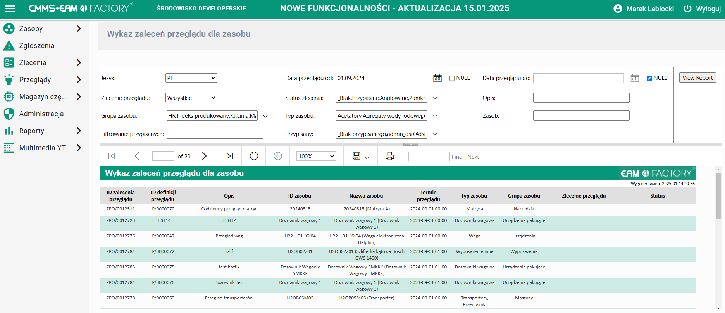The width and height of the screenshot is (725, 313).
Task: Focus the Opis input field
Action: 581,98
